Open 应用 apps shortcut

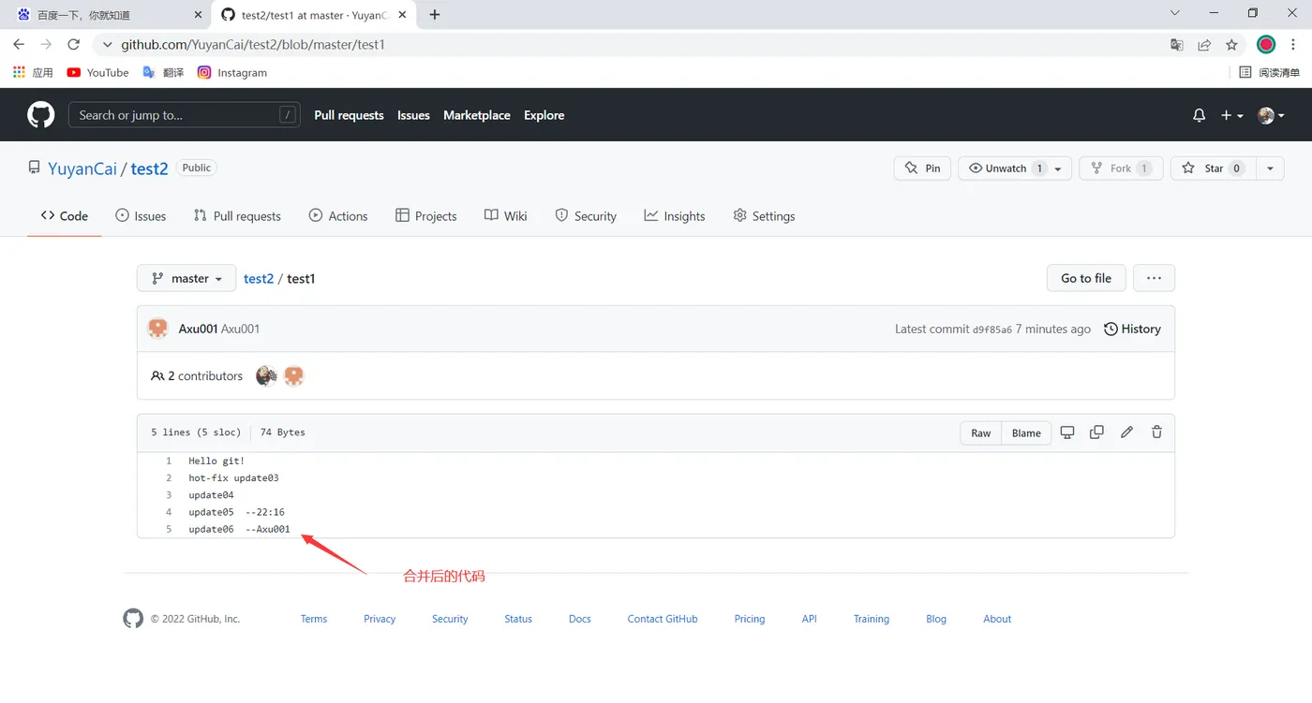click(x=33, y=72)
